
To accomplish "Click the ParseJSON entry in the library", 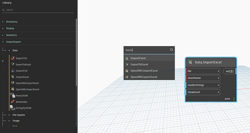I will [22, 96].
